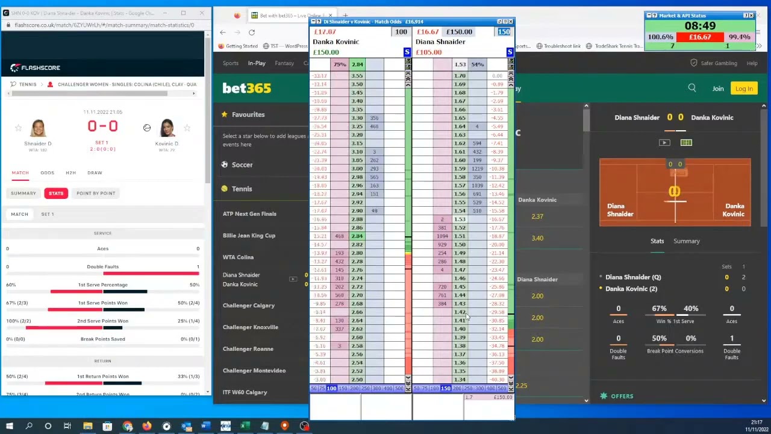Go back in Firefox browser
The height and width of the screenshot is (434, 771).
[223, 33]
